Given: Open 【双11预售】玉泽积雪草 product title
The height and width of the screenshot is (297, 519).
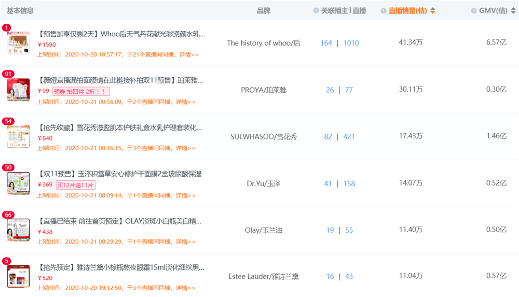Looking at the screenshot, I should pos(120,174).
